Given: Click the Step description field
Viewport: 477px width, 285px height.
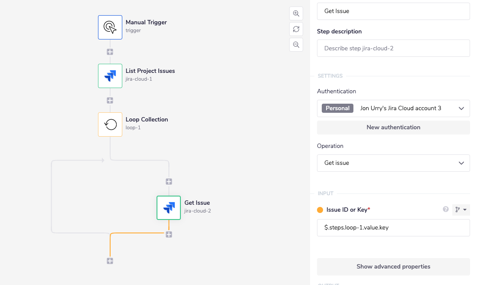Looking at the screenshot, I should 393,48.
